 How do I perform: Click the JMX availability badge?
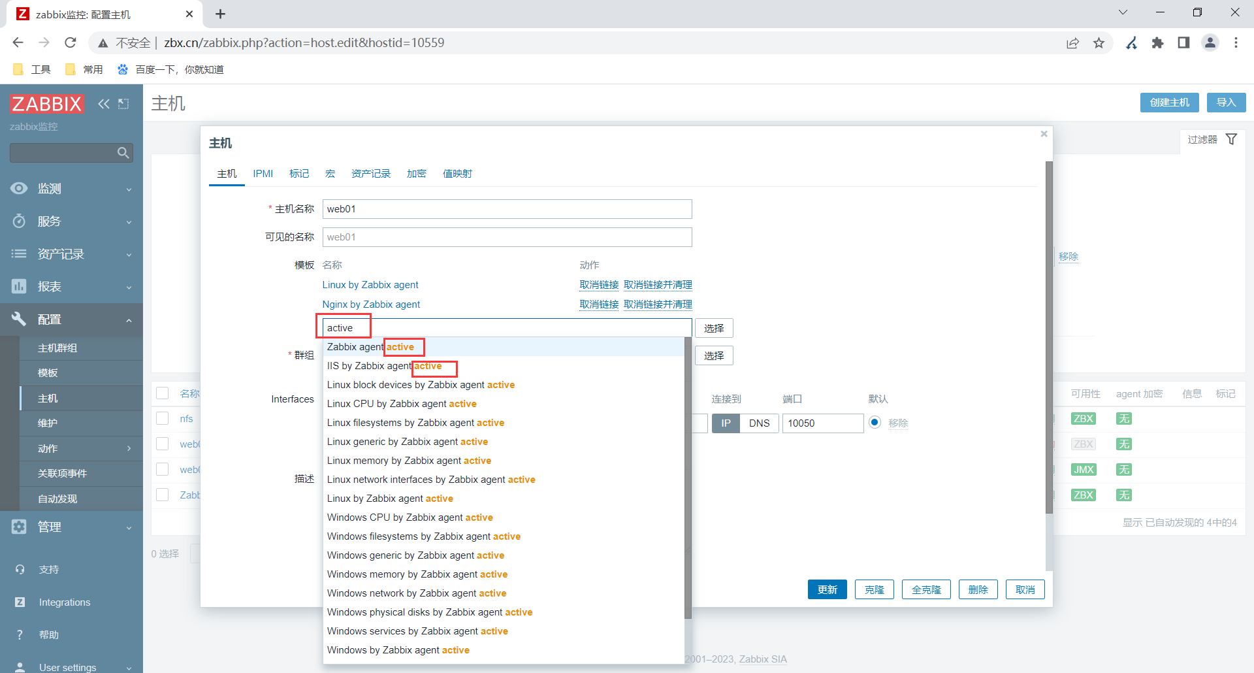point(1084,470)
